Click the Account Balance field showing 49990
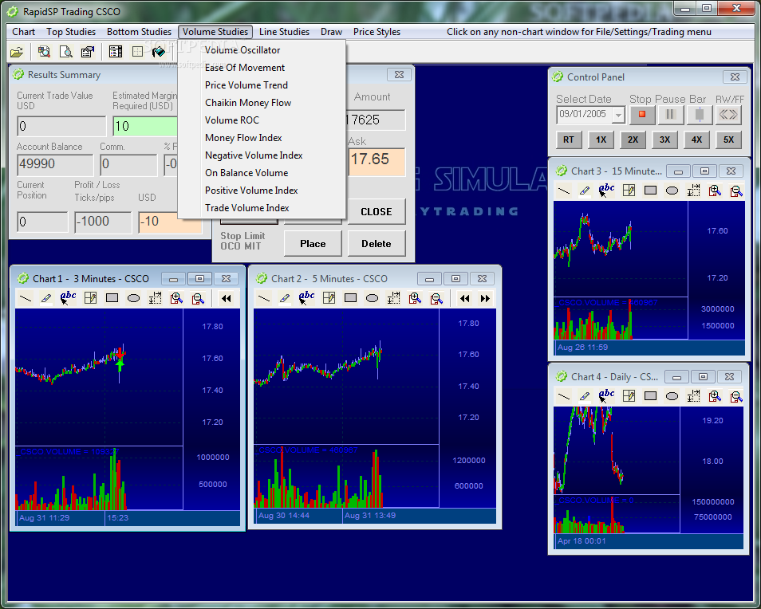Image resolution: width=761 pixels, height=609 pixels. [x=55, y=165]
